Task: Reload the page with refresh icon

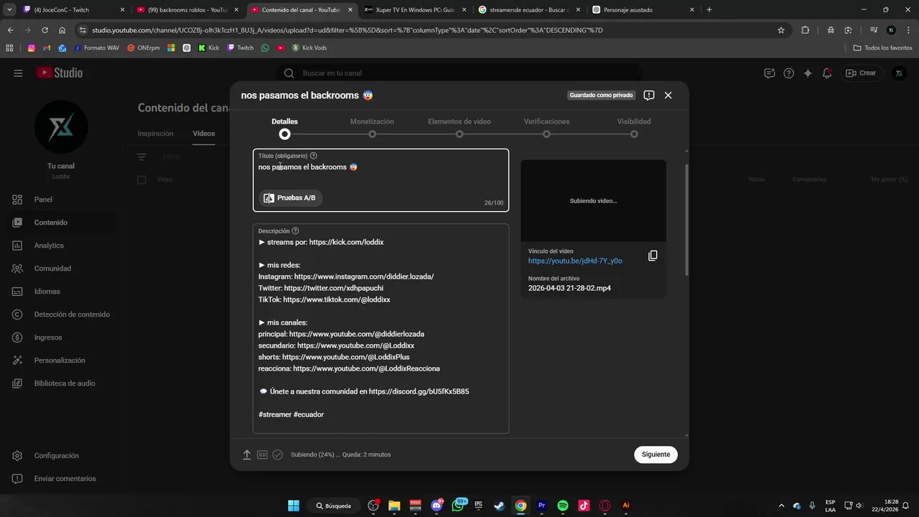Action: tap(45, 30)
